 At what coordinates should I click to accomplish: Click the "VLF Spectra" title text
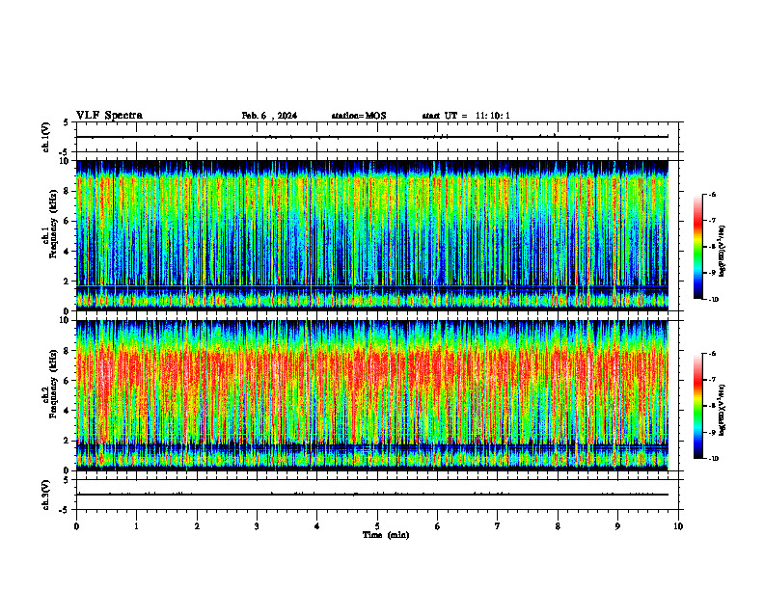coord(109,116)
